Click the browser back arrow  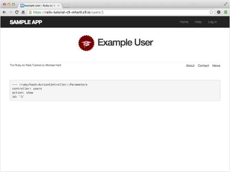click(4, 12)
